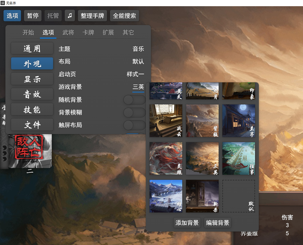Toggle the 随机背景 switch
Viewport: 303px width, 245px height.
click(x=134, y=100)
